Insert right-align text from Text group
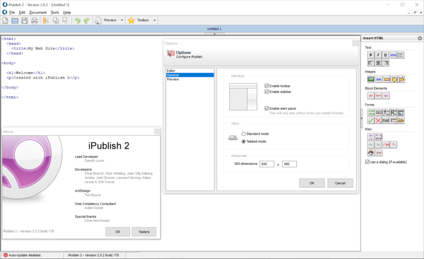424x259 pixels. click(x=385, y=63)
